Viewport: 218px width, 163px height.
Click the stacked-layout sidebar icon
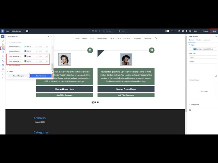(x=3, y=69)
